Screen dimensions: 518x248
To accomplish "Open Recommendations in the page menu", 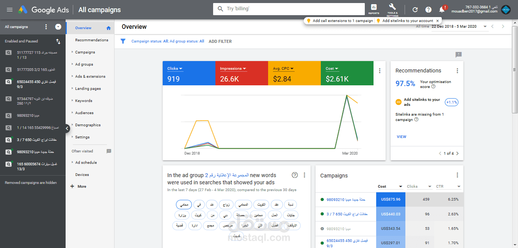I will (92, 40).
